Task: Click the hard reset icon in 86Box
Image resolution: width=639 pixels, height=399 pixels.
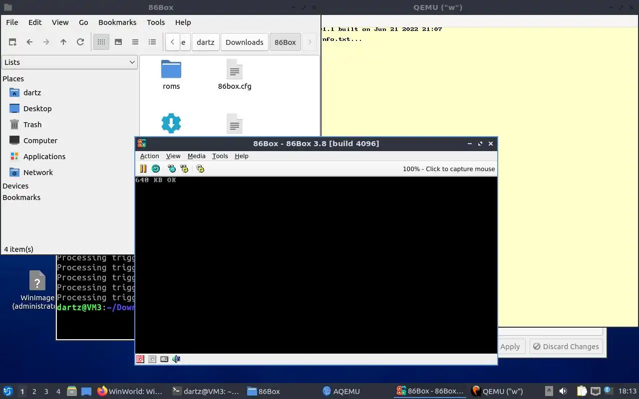Action: (x=156, y=169)
